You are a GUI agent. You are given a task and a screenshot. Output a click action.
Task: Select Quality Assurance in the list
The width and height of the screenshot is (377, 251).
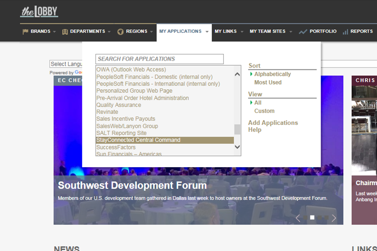(x=118, y=105)
